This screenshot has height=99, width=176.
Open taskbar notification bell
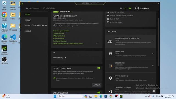pyautogui.click(x=173, y=96)
